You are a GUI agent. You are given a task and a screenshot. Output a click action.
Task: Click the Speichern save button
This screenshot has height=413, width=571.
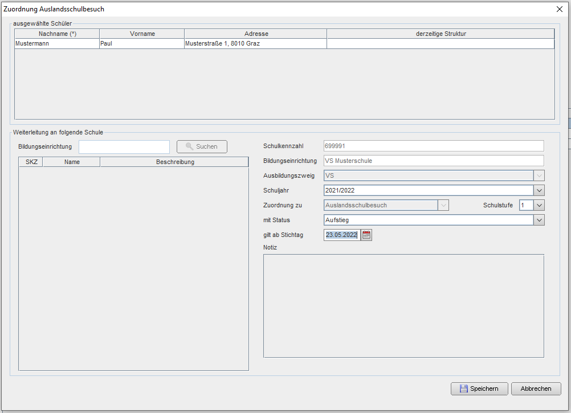(x=479, y=389)
